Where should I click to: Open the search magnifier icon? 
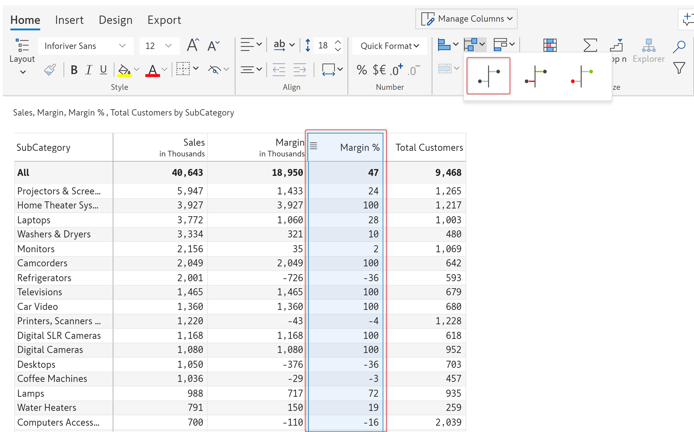(x=679, y=46)
